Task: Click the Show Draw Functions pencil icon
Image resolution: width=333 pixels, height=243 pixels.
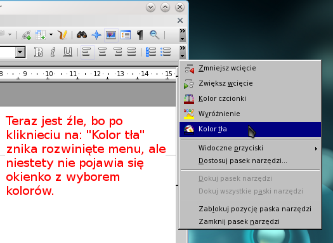Action: pos(62,35)
